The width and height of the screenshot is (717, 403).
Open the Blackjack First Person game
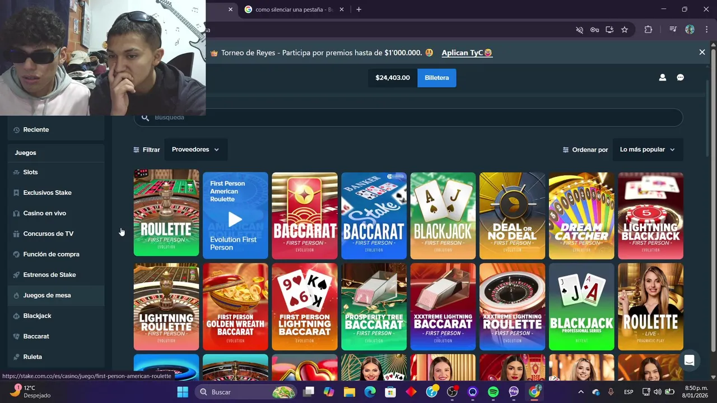443,215
